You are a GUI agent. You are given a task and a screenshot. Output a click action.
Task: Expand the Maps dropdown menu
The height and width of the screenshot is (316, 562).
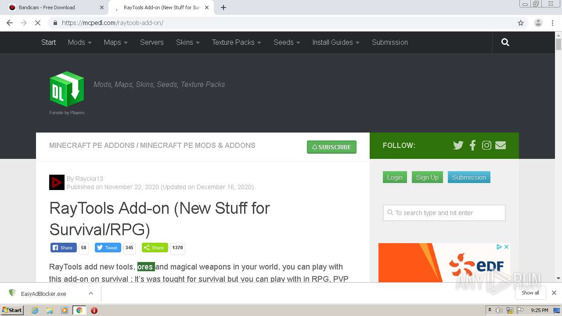116,42
